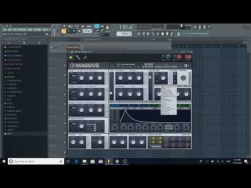Image resolution: width=251 pixels, height=188 pixels.
Task: Click the View playlist toolbar icon
Action: [139, 34]
